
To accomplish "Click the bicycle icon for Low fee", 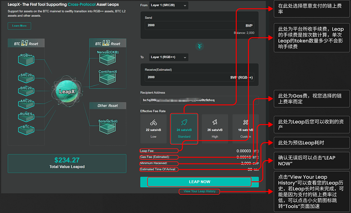I will [x=153, y=122].
